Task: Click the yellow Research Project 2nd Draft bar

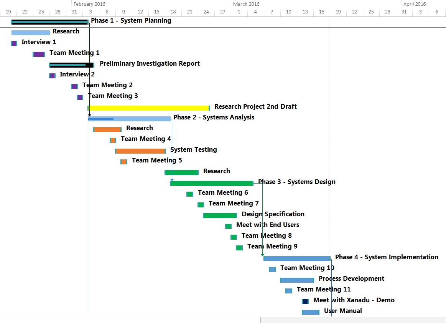Action: (x=149, y=108)
